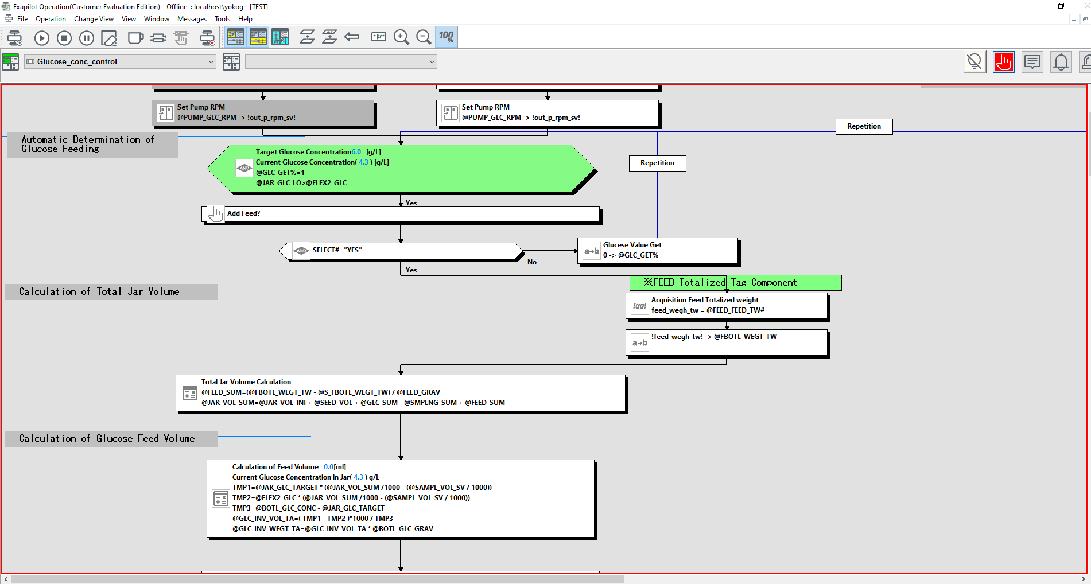Click the flow icon with red stop marker
Image resolution: width=1091 pixels, height=584 pixels.
pyautogui.click(x=207, y=38)
